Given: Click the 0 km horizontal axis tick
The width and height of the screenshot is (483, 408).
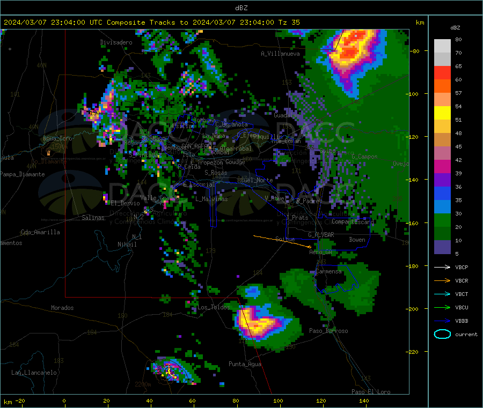Looking at the screenshot, I should (x=64, y=400).
